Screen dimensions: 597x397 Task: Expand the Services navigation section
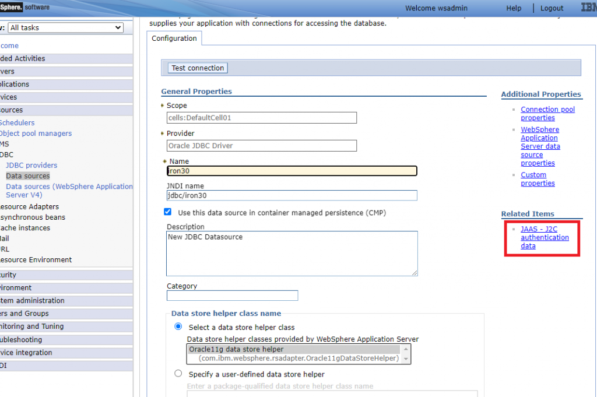pyautogui.click(x=66, y=97)
